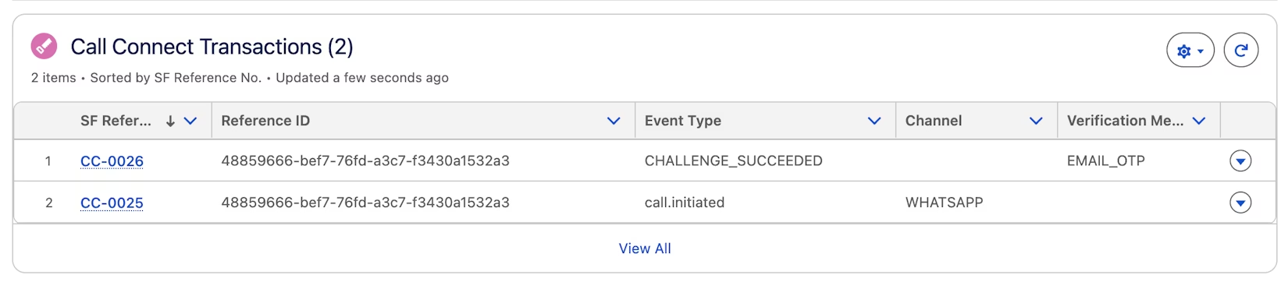
Task: Open record CC-0026
Action: click(112, 161)
